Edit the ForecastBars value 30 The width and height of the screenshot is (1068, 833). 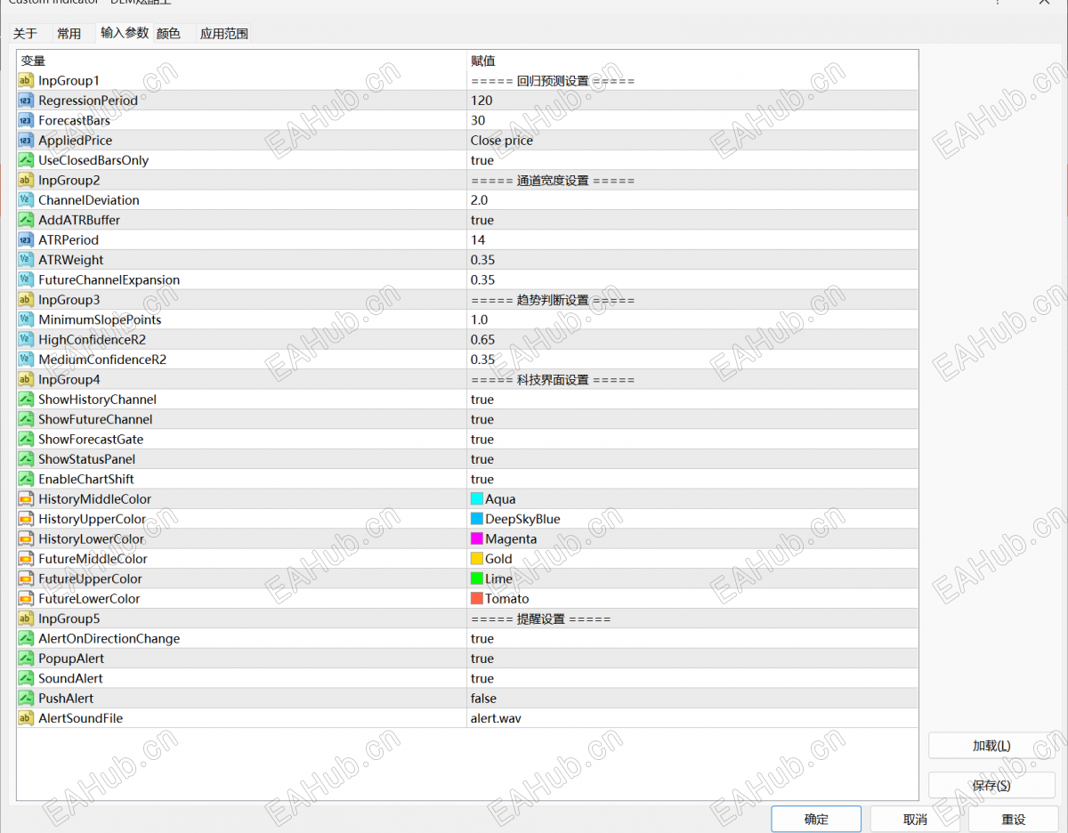(692, 120)
